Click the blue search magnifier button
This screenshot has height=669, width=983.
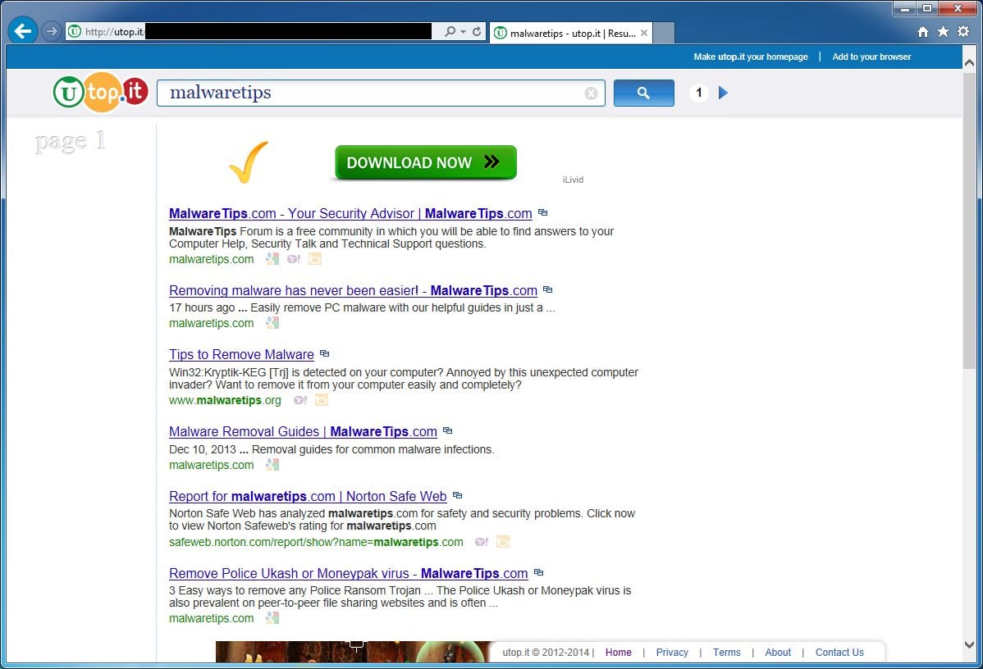tap(644, 93)
